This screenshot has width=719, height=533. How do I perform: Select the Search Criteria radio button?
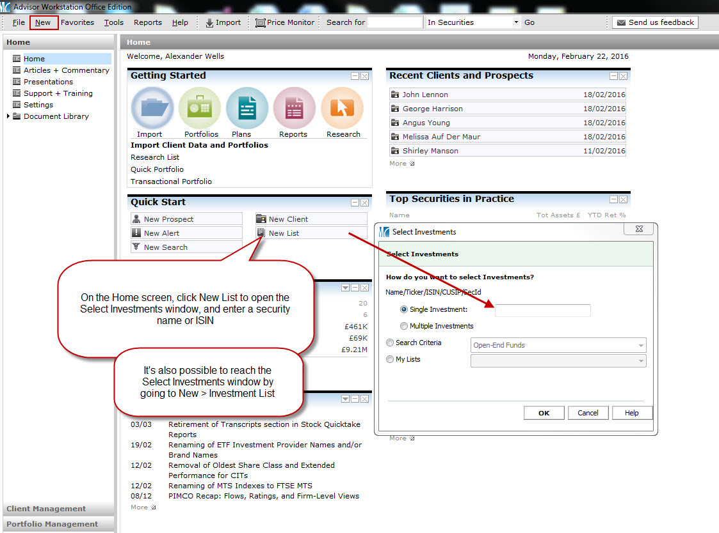pyautogui.click(x=390, y=343)
